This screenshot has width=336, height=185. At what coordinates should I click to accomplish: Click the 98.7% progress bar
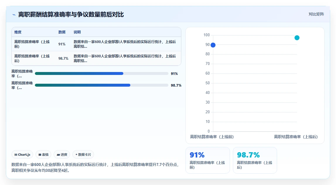(102, 85)
